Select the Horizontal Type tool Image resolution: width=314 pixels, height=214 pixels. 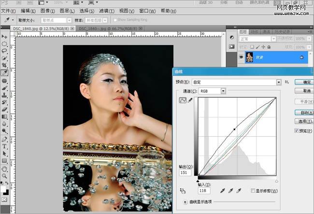[4, 146]
